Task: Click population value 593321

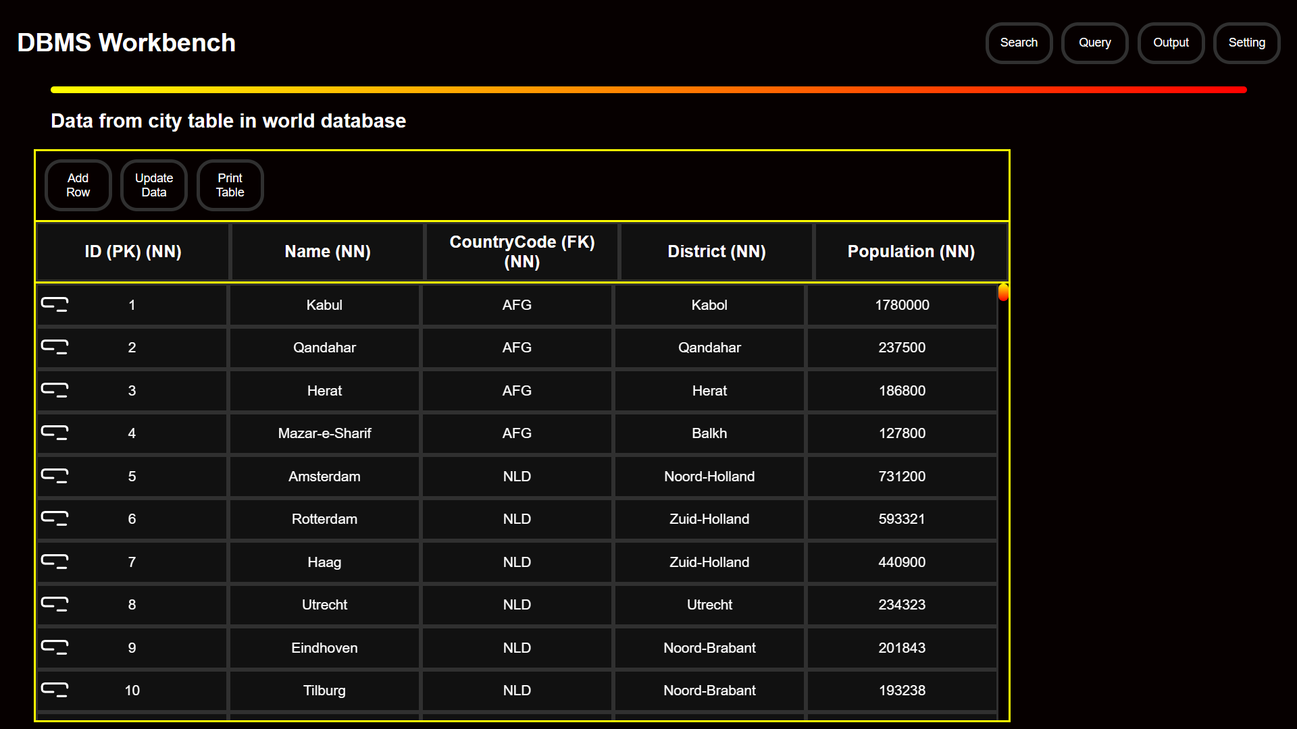Action: tap(902, 519)
